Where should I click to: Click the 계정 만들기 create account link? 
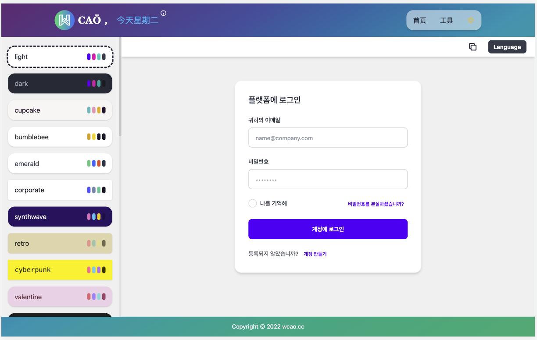[x=315, y=254]
